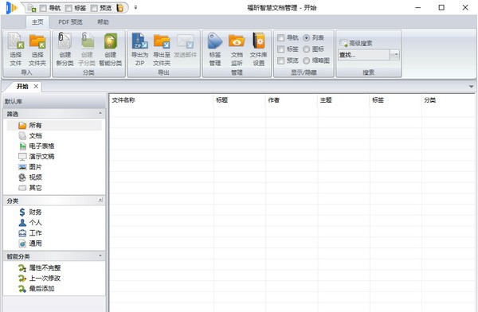Toggle 标签 checkbox in quick access toolbar
Viewport: 478px width, 312px height.
(69, 8)
